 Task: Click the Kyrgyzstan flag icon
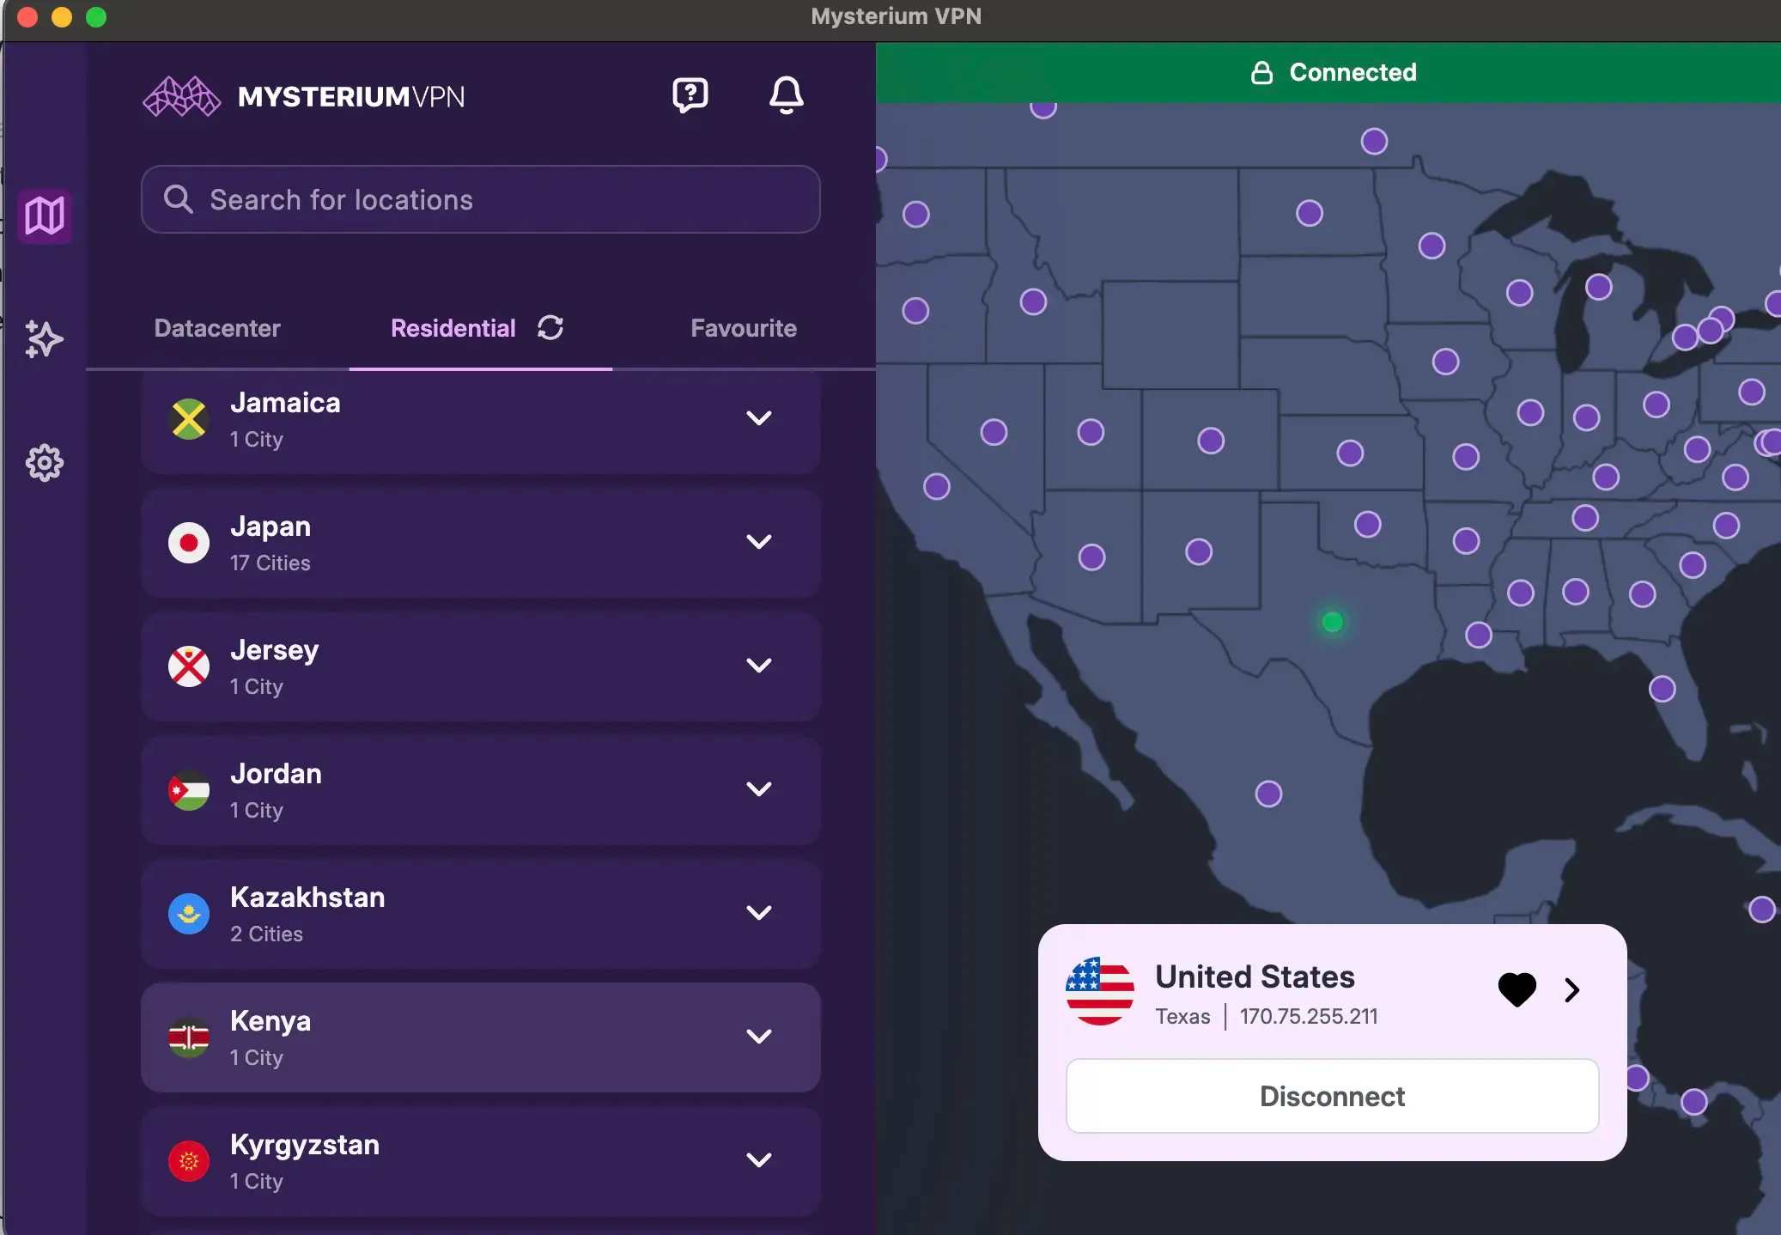tap(189, 1161)
